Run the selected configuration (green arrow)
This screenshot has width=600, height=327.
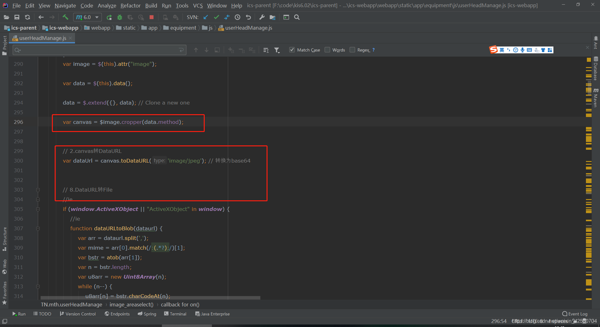[109, 17]
